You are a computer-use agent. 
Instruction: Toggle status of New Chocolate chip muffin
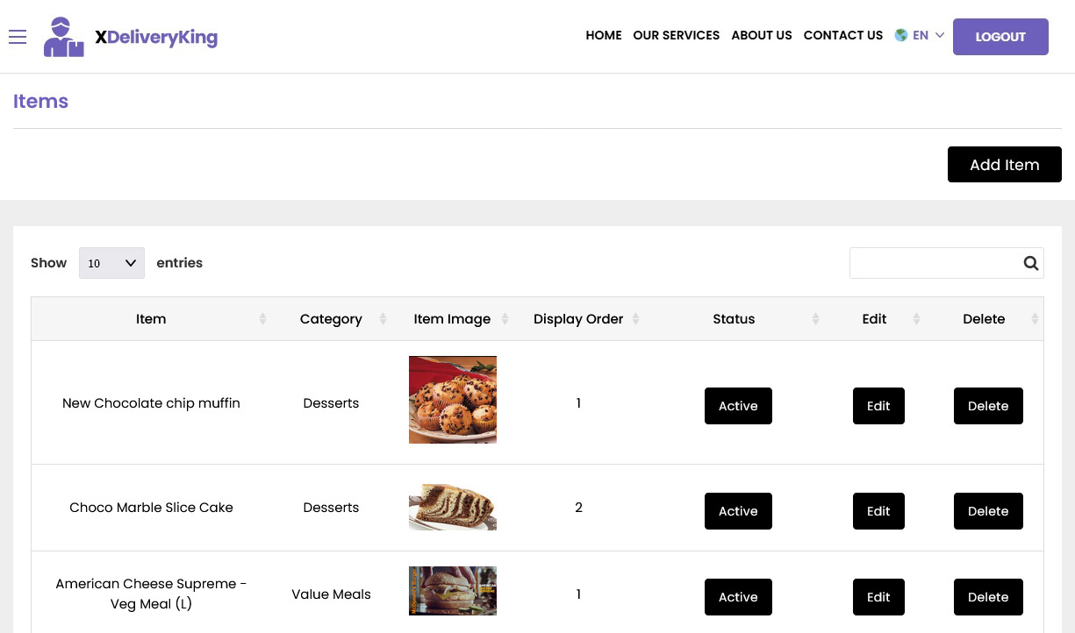click(x=738, y=406)
